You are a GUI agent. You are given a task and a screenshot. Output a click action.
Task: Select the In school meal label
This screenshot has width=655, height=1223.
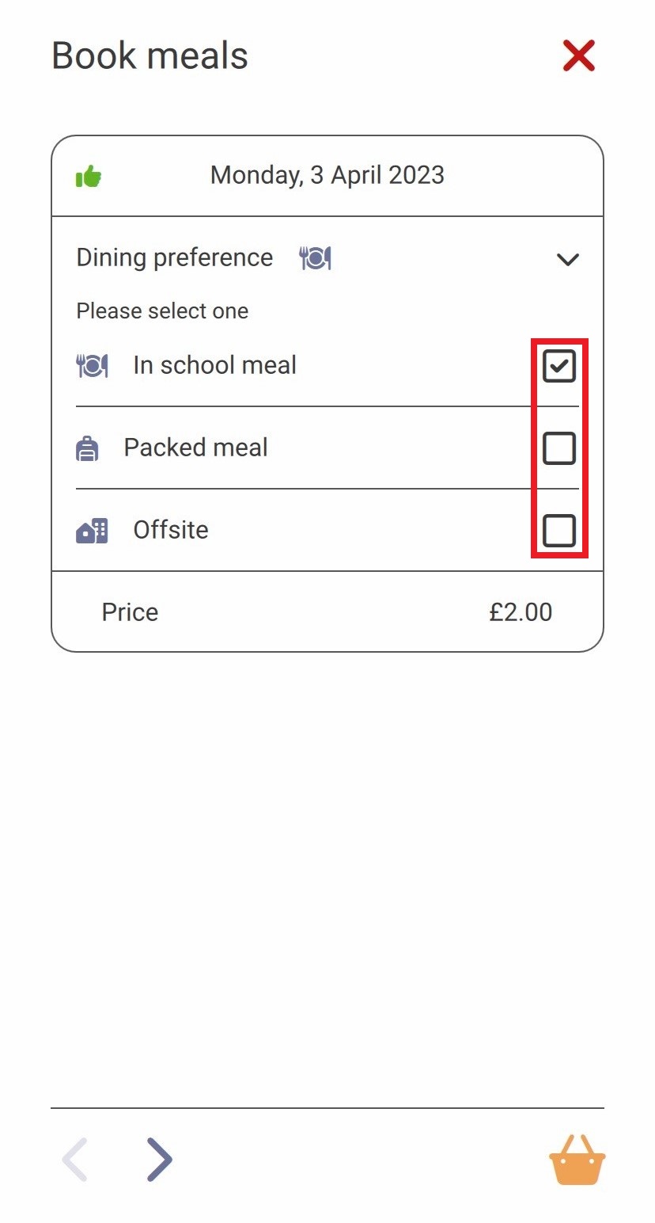pos(215,365)
